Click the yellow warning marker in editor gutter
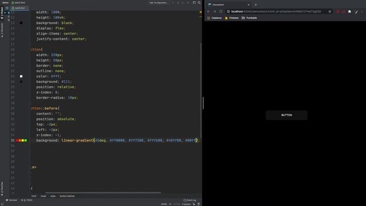The image size is (366, 206). [x=201, y=12]
